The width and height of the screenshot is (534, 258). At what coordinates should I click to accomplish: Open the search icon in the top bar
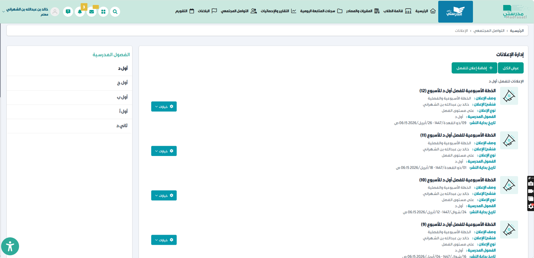coord(115,12)
